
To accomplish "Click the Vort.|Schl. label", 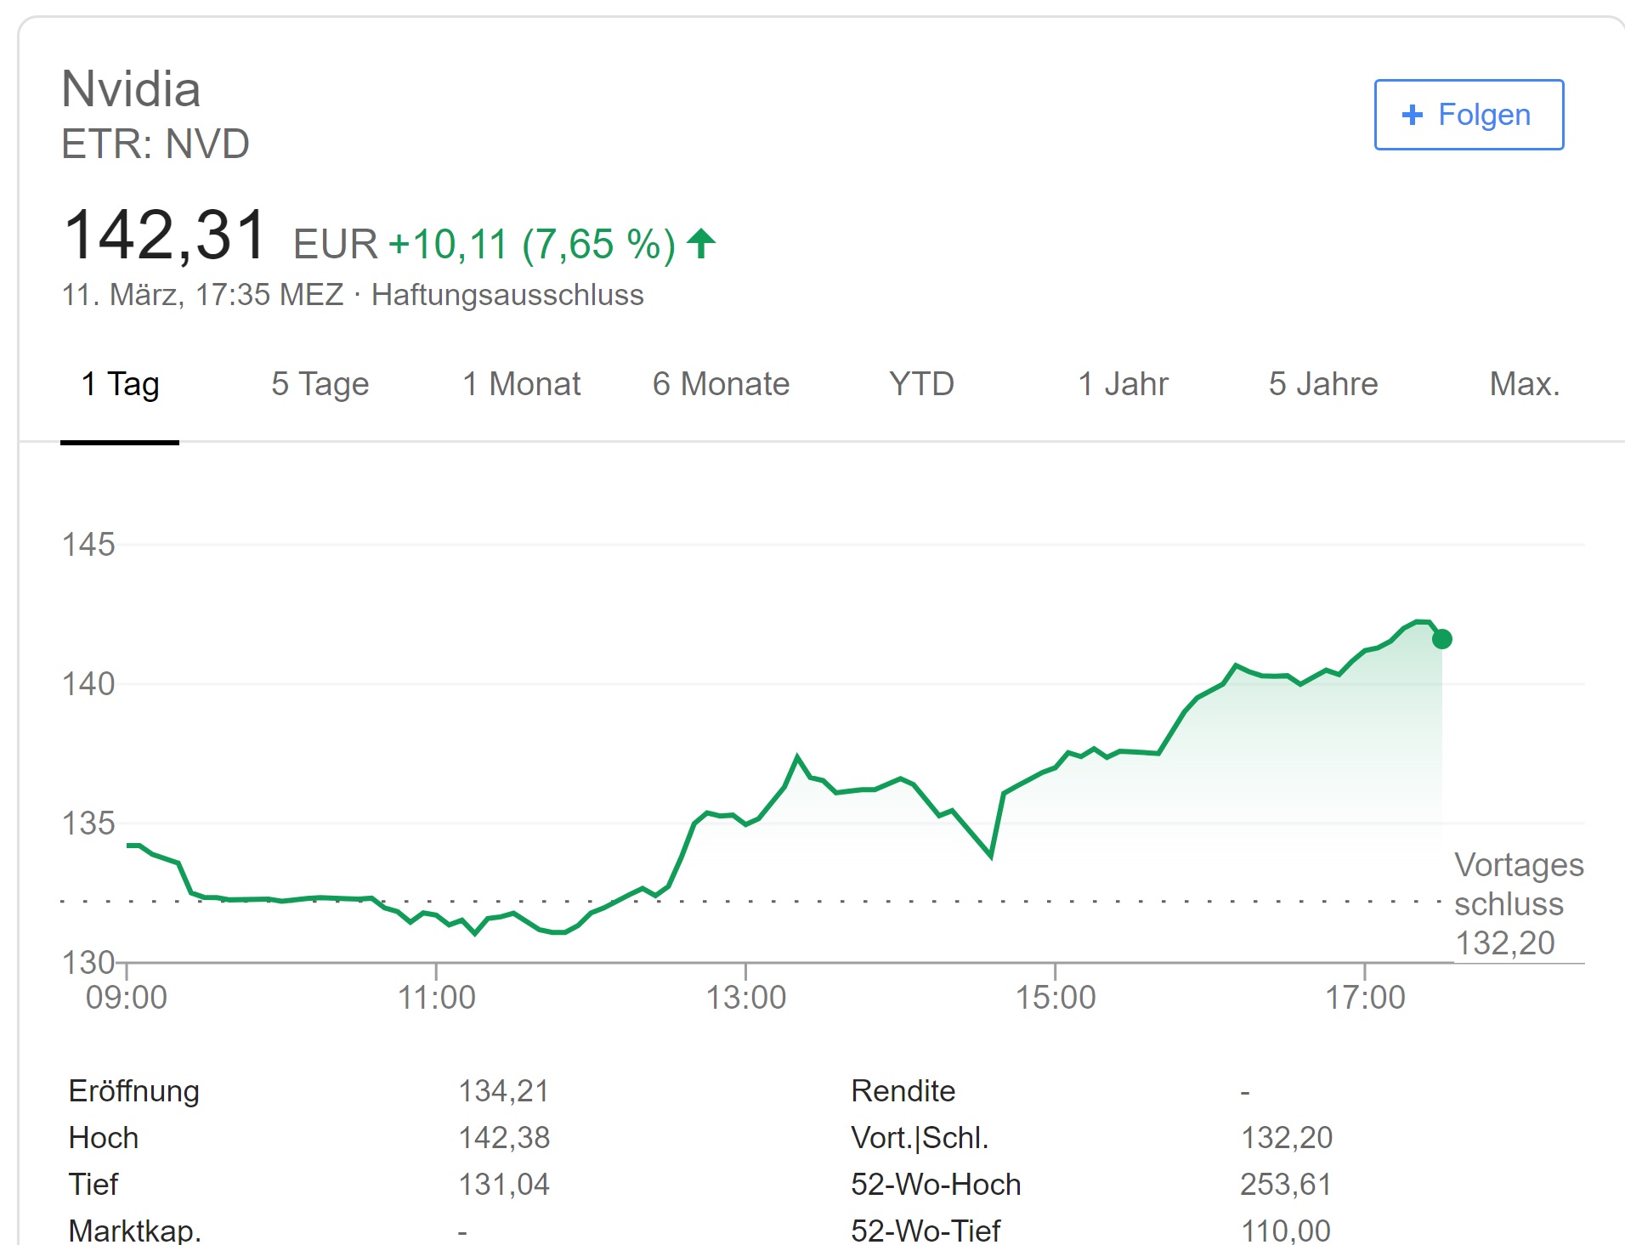I will tap(920, 1138).
